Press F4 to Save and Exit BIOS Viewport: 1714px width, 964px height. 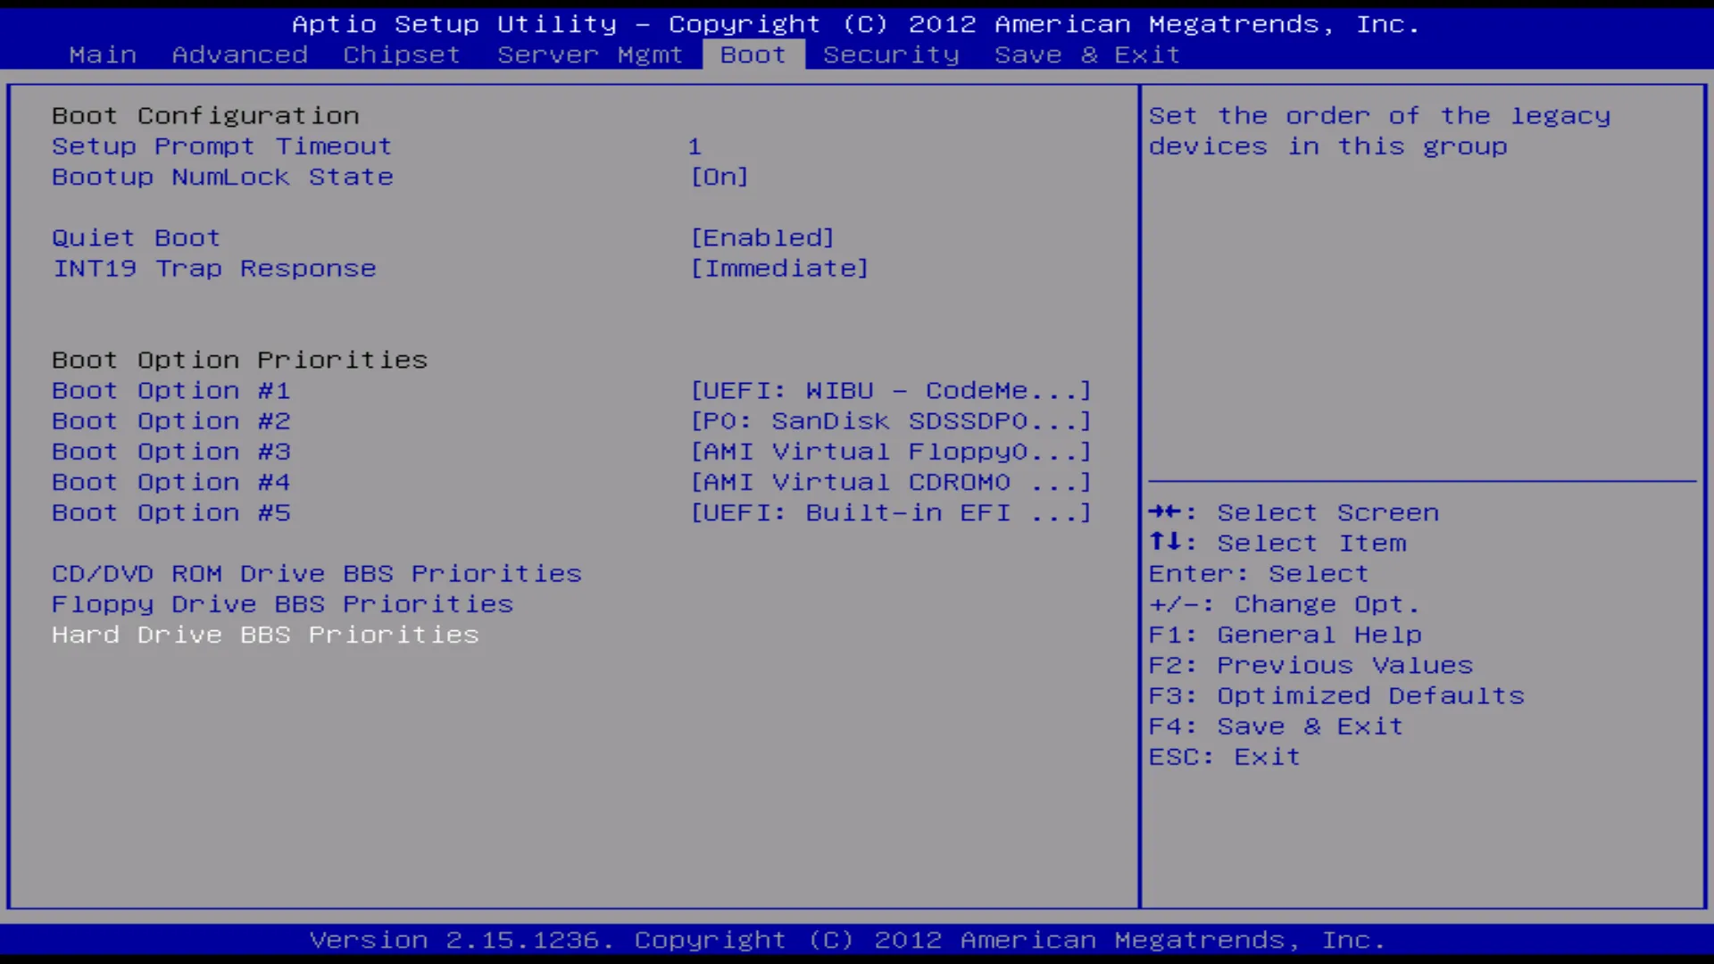[1275, 725]
